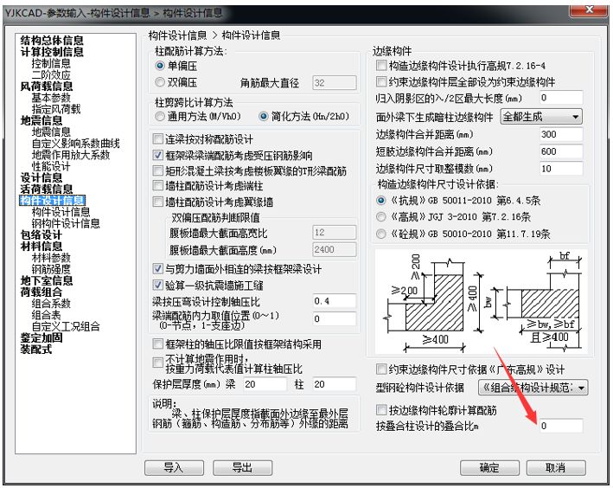Select the 双偏压 radio option
Viewport: 613px width, 488px height.
coord(159,82)
